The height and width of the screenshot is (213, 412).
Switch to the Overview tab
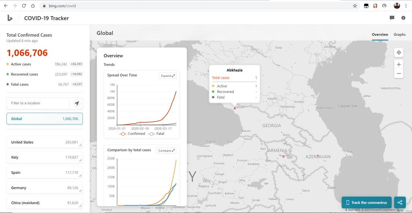click(380, 35)
